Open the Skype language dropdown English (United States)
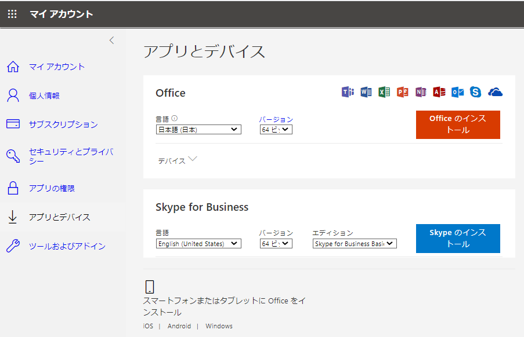The height and width of the screenshot is (337, 524). pos(198,244)
